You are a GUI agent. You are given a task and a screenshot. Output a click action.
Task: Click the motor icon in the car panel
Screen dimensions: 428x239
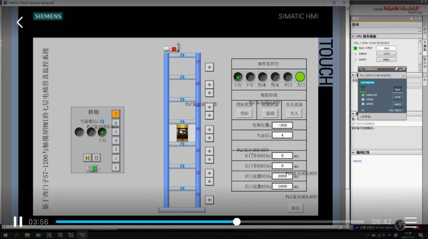(x=94, y=169)
